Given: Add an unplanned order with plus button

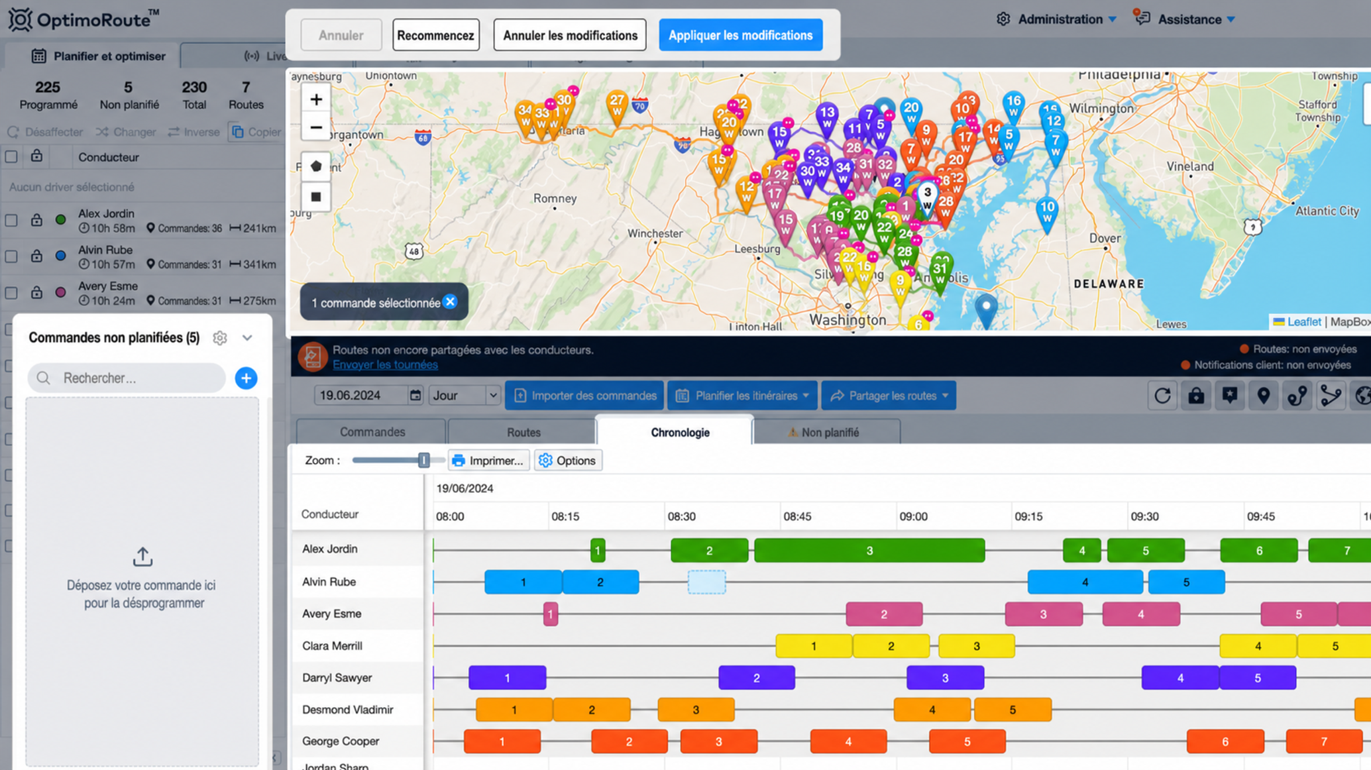Looking at the screenshot, I should (x=246, y=378).
